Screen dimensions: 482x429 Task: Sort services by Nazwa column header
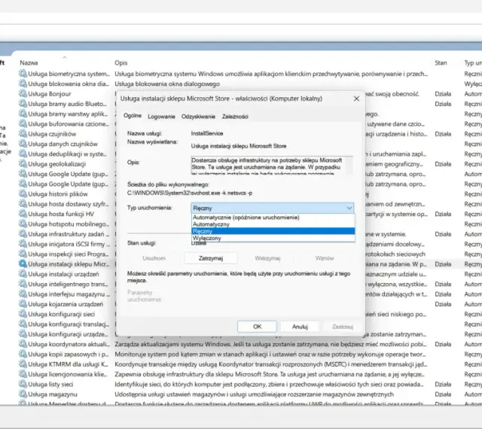pos(29,62)
